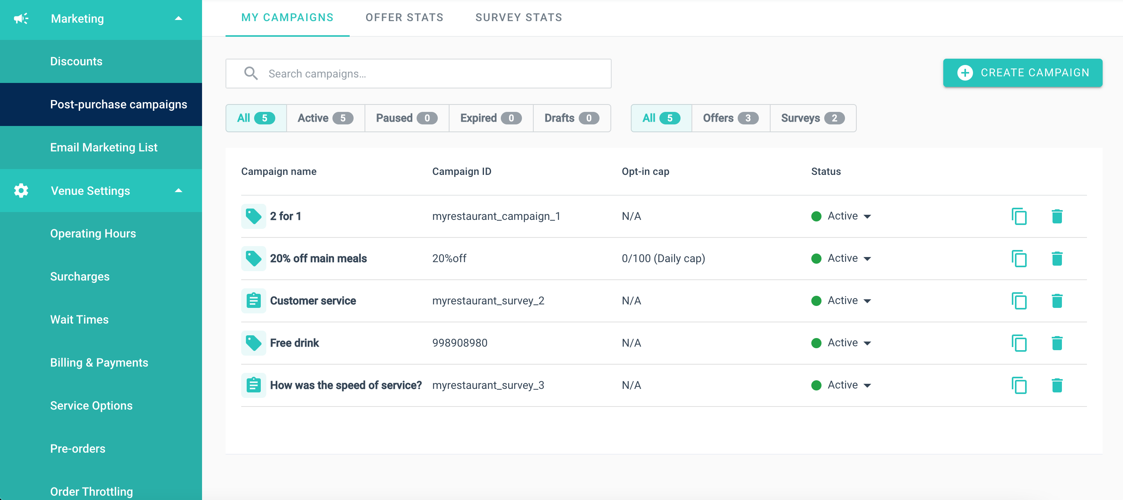Click the search magnifier icon
The image size is (1123, 500).
click(x=251, y=73)
